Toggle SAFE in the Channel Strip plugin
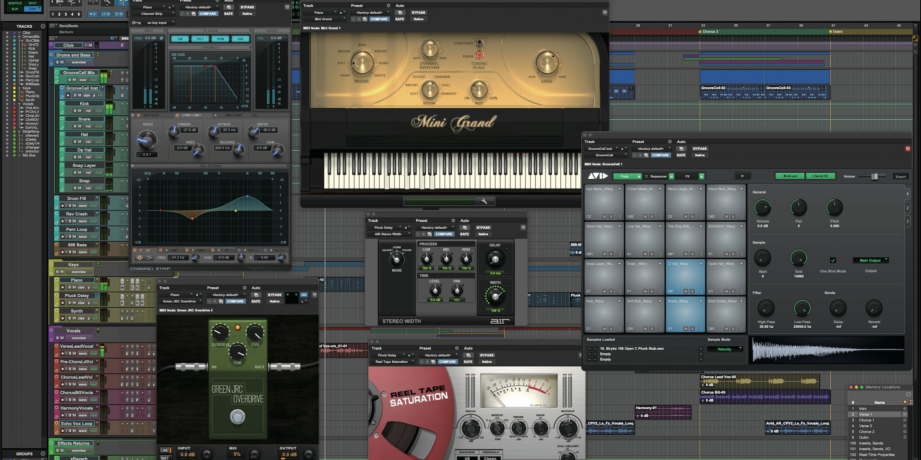The height and width of the screenshot is (460, 921). pos(229,14)
